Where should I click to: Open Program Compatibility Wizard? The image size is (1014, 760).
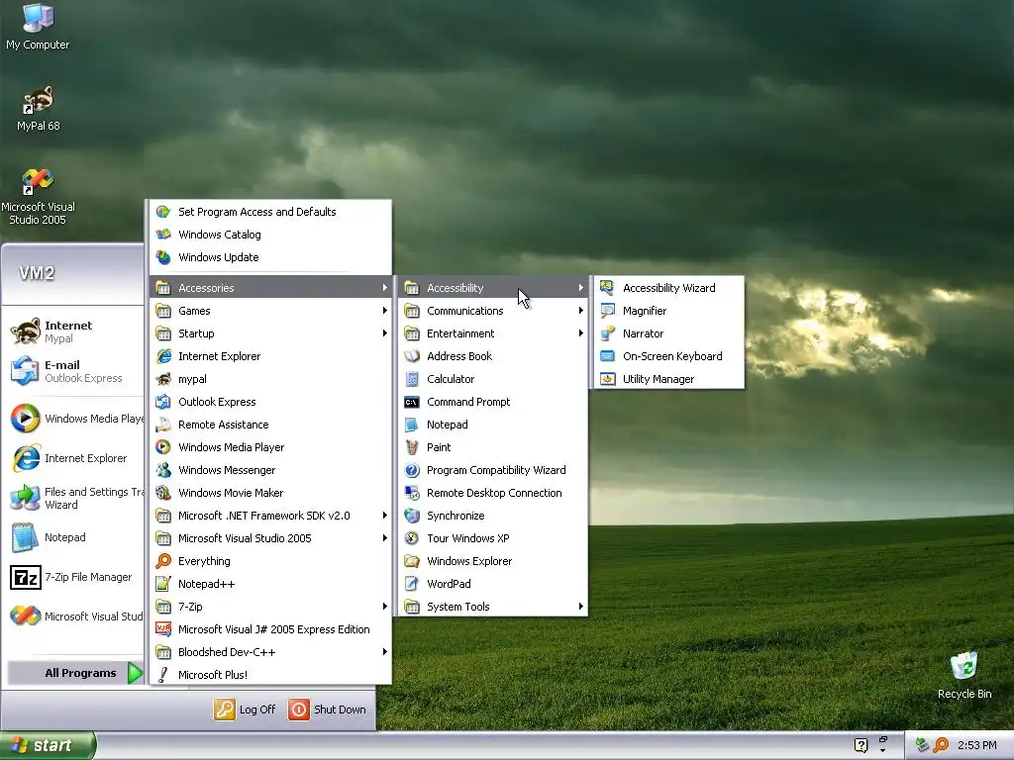pyautogui.click(x=493, y=470)
